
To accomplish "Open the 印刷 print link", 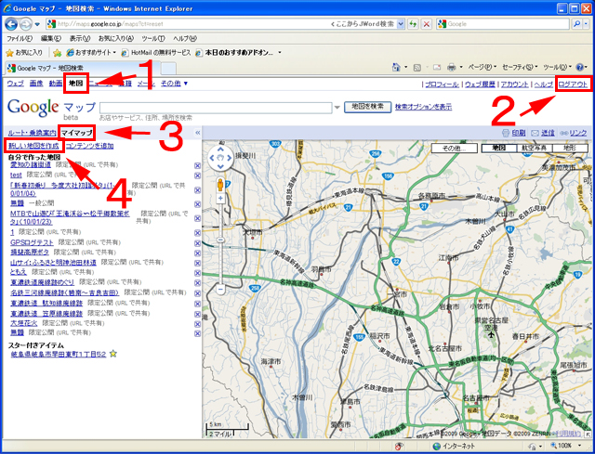I will pyautogui.click(x=519, y=133).
